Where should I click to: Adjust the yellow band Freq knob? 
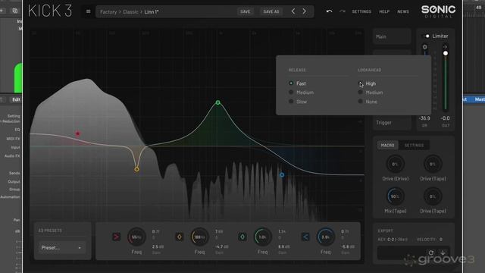click(x=199, y=237)
